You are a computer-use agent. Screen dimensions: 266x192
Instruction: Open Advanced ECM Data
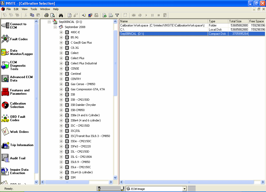[x=17, y=79]
